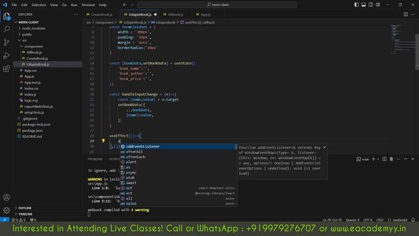Viewport: 419px width, 236px height.
Task: Open Extensions view icon
Action: coord(7,69)
